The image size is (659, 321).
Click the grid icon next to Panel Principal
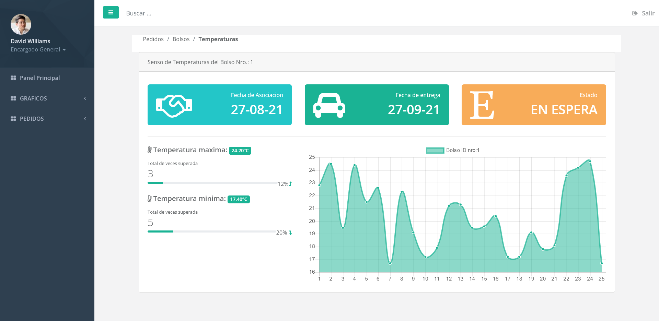tap(13, 78)
